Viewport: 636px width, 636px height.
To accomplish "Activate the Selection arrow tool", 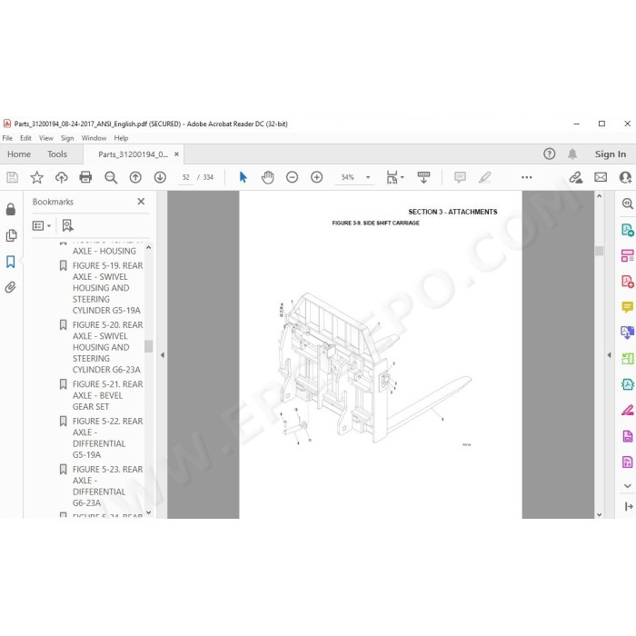I will [243, 177].
